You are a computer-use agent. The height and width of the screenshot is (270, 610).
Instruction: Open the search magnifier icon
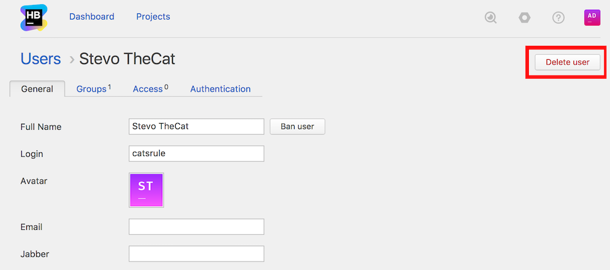[x=490, y=18]
